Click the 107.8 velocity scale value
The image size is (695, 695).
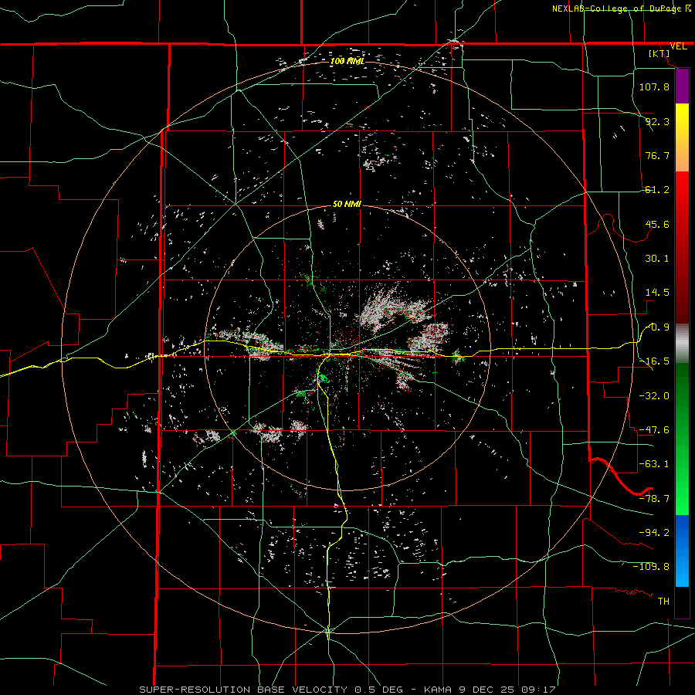coord(654,86)
